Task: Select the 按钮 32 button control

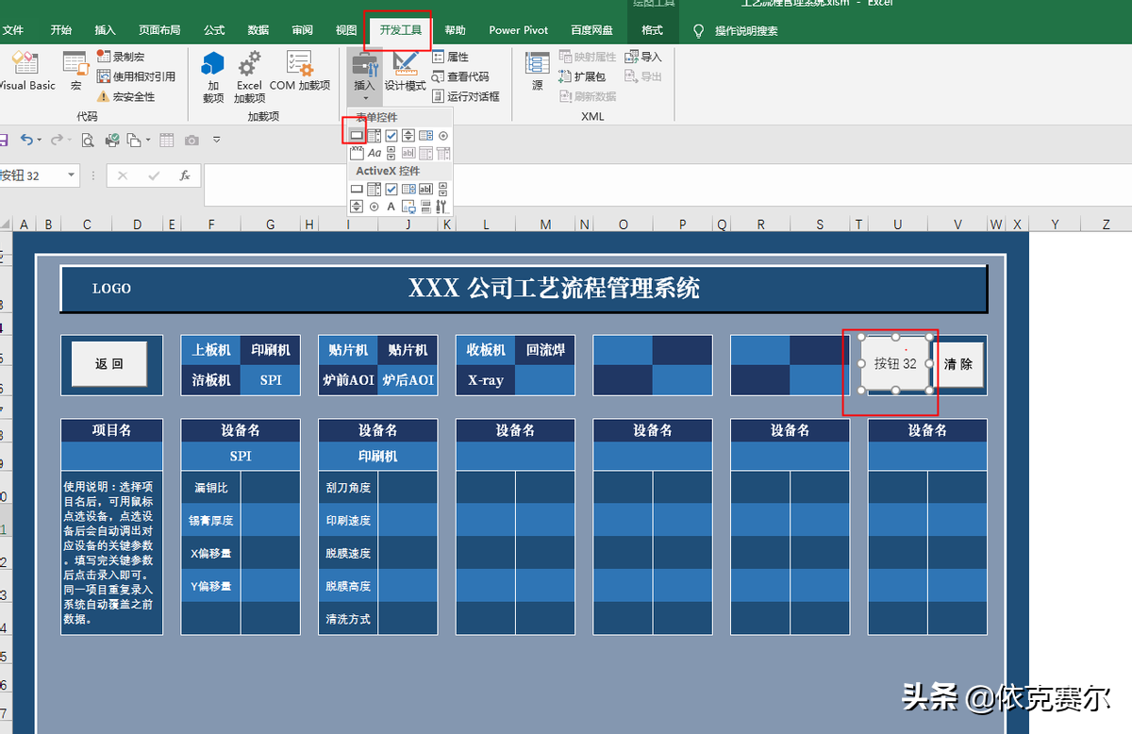Action: (x=895, y=363)
